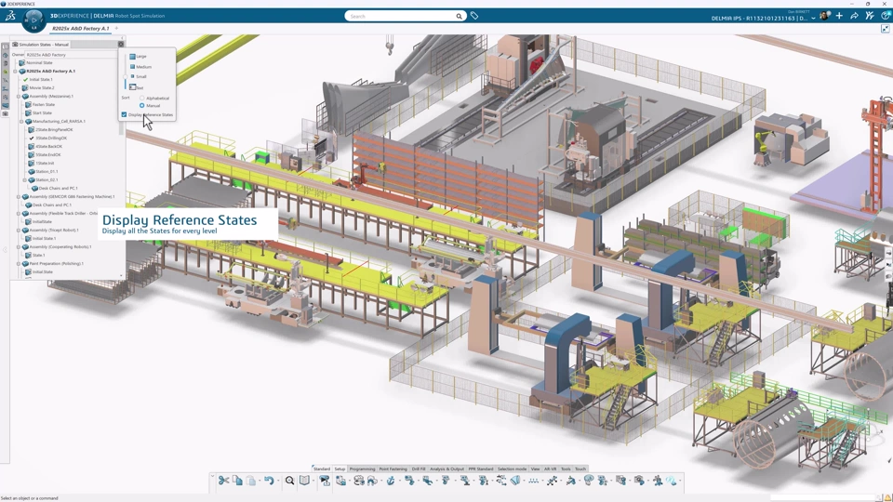The image size is (893, 502).
Task: Select 4State.BackOK tree row
Action: coord(46,146)
